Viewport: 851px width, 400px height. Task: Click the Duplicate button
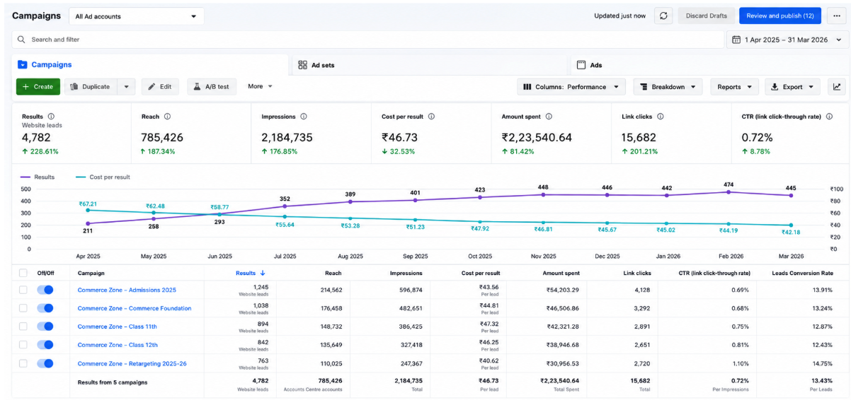[x=91, y=87]
